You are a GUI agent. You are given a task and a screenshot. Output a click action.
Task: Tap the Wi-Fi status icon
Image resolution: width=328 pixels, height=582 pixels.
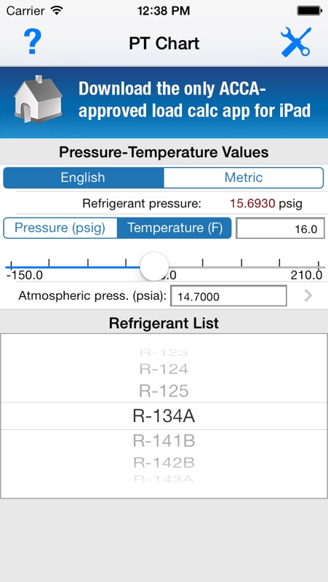point(57,10)
